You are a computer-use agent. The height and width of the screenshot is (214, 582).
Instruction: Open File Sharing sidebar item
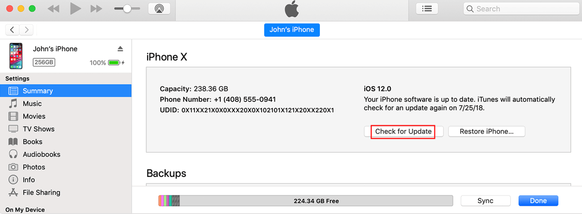coord(41,192)
